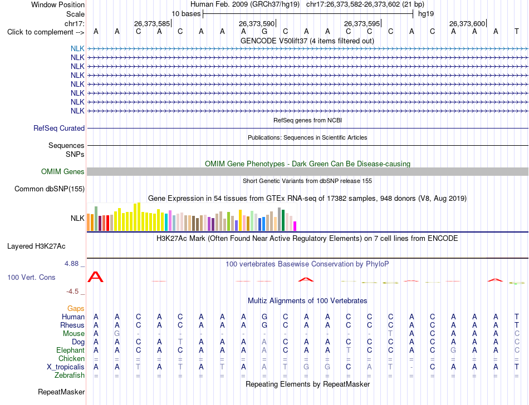
Task: Click the 4.88 conservation scale value
Action: click(71, 264)
